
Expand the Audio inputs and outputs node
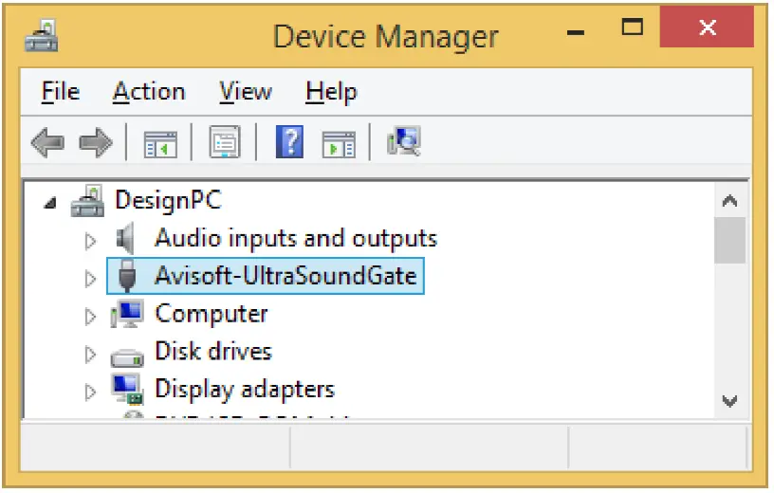tap(91, 239)
